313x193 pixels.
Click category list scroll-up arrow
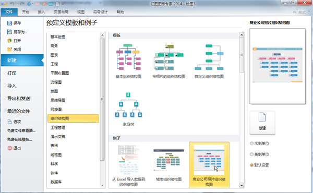pyautogui.click(x=102, y=35)
